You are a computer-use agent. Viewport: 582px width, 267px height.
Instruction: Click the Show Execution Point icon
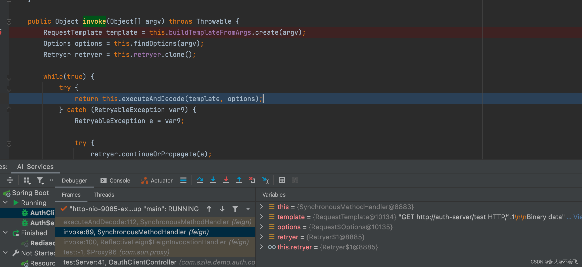(x=183, y=180)
